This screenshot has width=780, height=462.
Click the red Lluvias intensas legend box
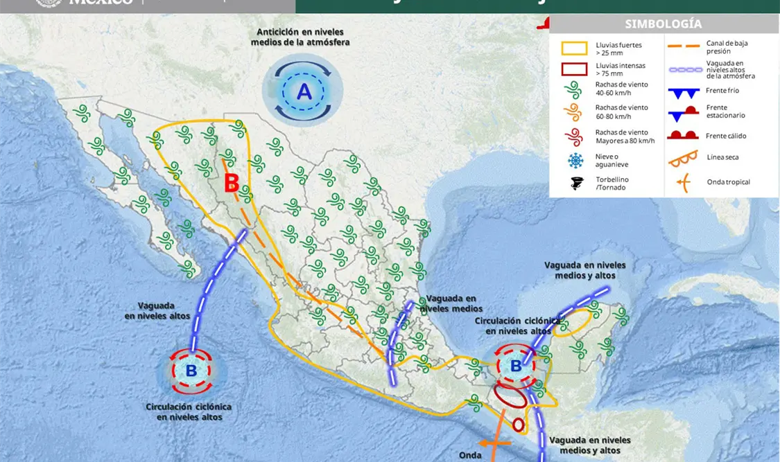(574, 69)
